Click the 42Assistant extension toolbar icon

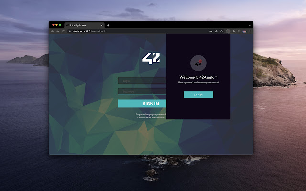coord(228,31)
